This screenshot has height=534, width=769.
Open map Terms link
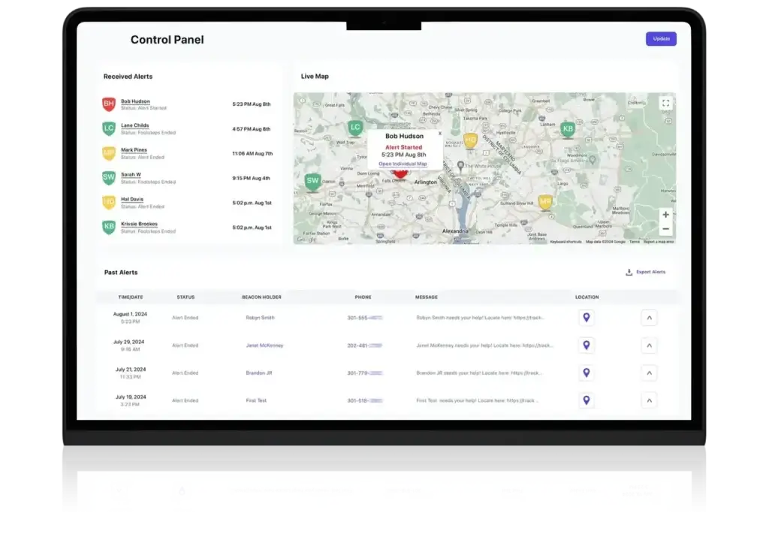click(635, 242)
